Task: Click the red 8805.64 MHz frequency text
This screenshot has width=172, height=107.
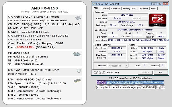Action: tap(26, 47)
